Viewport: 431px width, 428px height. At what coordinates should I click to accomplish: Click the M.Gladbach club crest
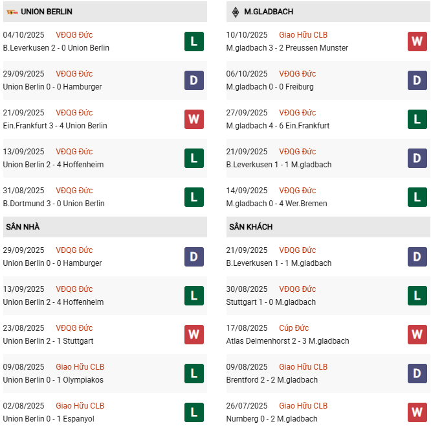click(234, 12)
